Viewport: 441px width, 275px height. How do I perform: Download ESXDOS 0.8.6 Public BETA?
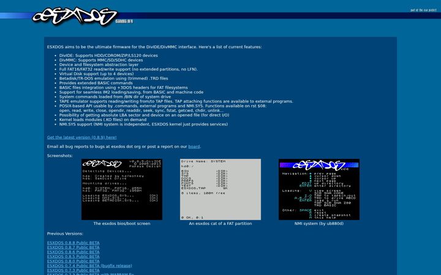pos(73,252)
